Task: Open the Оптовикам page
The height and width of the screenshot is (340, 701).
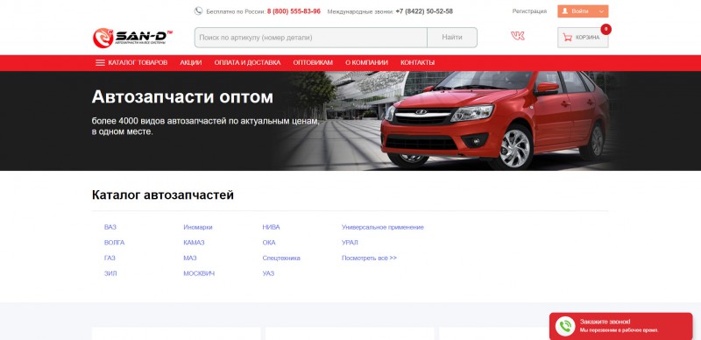Action: click(x=313, y=62)
